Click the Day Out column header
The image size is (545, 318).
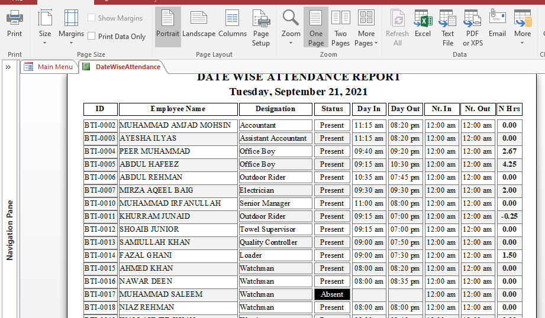pos(405,109)
